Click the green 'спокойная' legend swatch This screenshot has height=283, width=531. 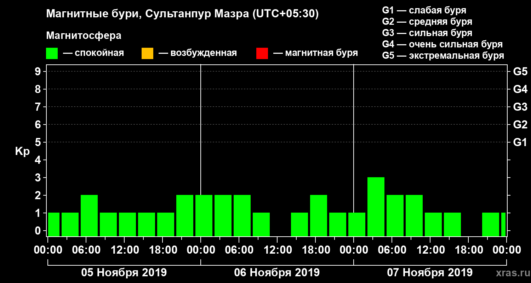(52, 53)
